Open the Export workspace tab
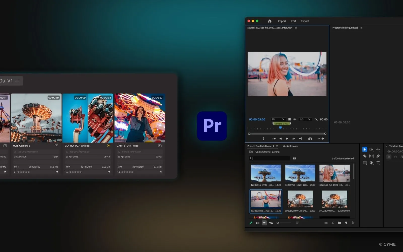Image resolution: width=403 pixels, height=252 pixels. tap(305, 21)
